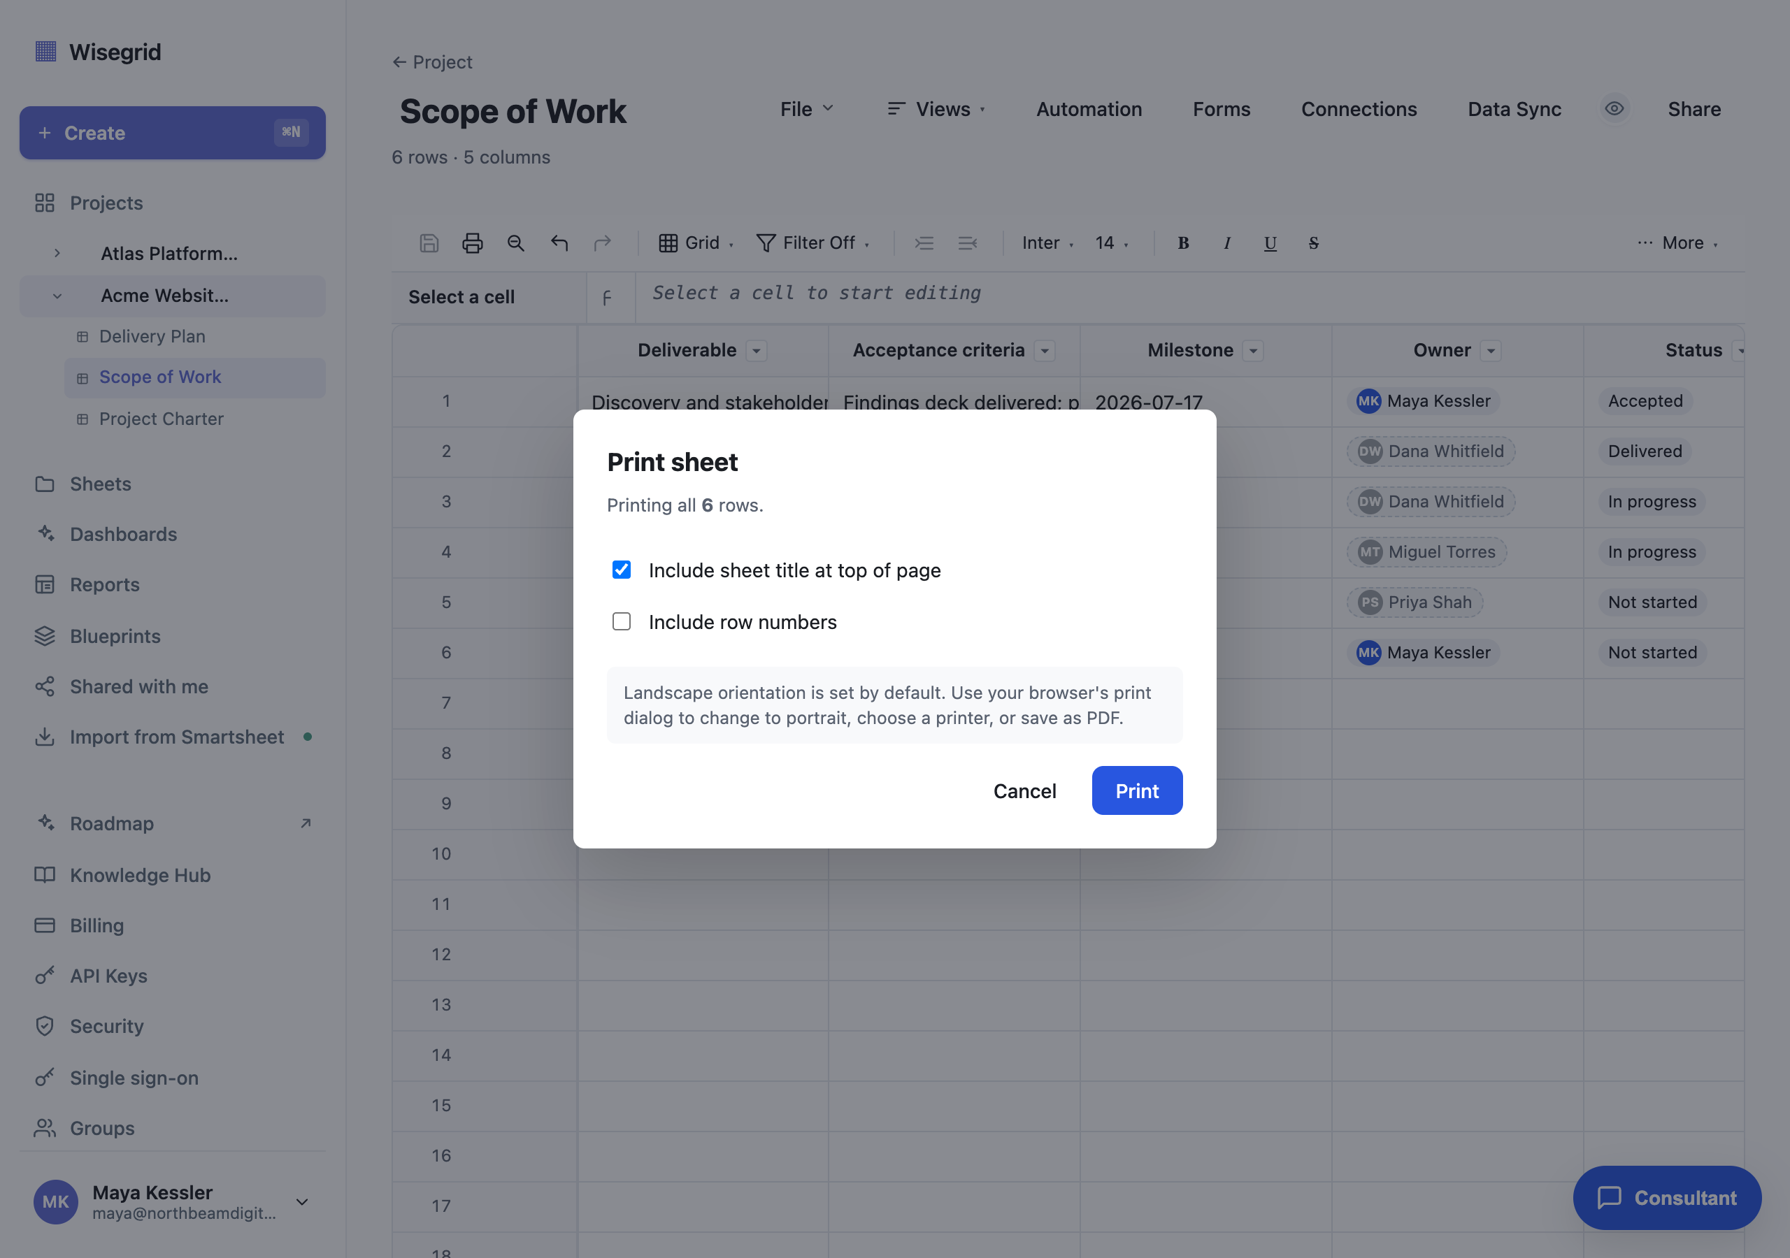This screenshot has height=1258, width=1790.
Task: Open Milestone column dropdown arrow
Action: [1253, 351]
